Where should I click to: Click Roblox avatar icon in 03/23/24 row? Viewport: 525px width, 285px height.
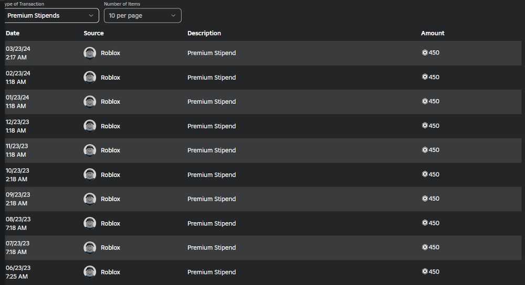pyautogui.click(x=90, y=53)
